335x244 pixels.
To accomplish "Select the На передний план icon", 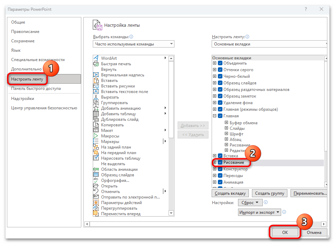I will [96, 152].
